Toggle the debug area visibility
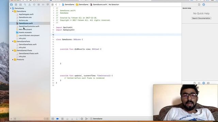Viewport: 218px width, 122px height. (53, 119)
